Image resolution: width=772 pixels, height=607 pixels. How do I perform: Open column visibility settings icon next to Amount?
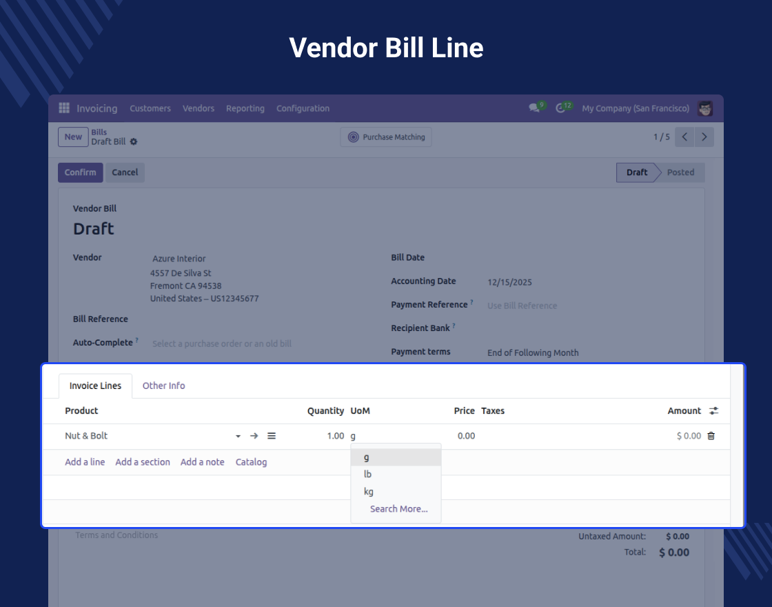pyautogui.click(x=713, y=410)
